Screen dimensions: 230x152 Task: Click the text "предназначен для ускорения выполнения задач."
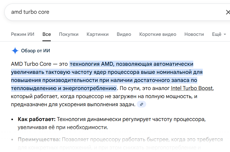pos(73,105)
